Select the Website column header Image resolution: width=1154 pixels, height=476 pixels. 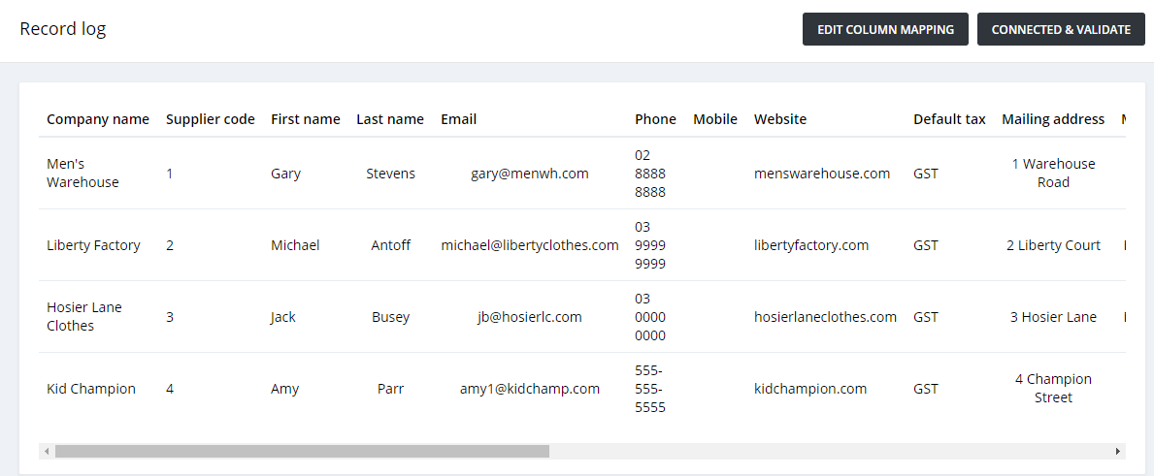click(x=780, y=119)
